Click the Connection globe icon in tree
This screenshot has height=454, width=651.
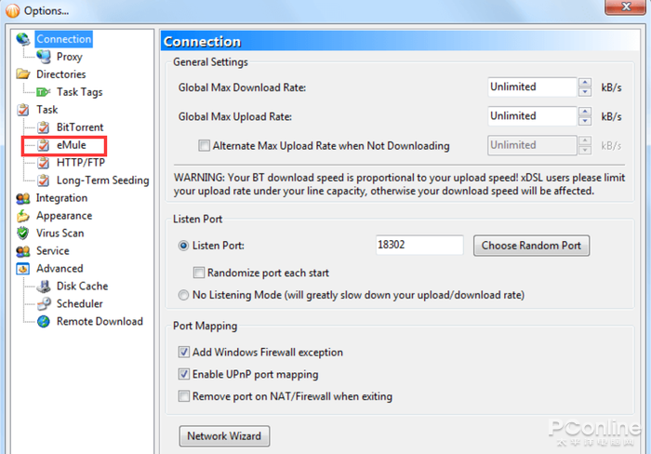pos(23,39)
